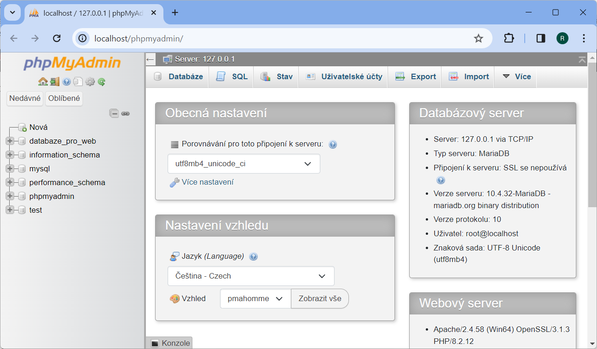
Task: Open the Konzole console bar
Action: point(170,343)
